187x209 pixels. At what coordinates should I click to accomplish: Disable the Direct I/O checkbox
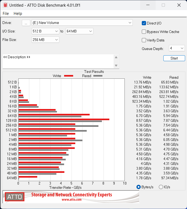pyautogui.click(x=144, y=23)
